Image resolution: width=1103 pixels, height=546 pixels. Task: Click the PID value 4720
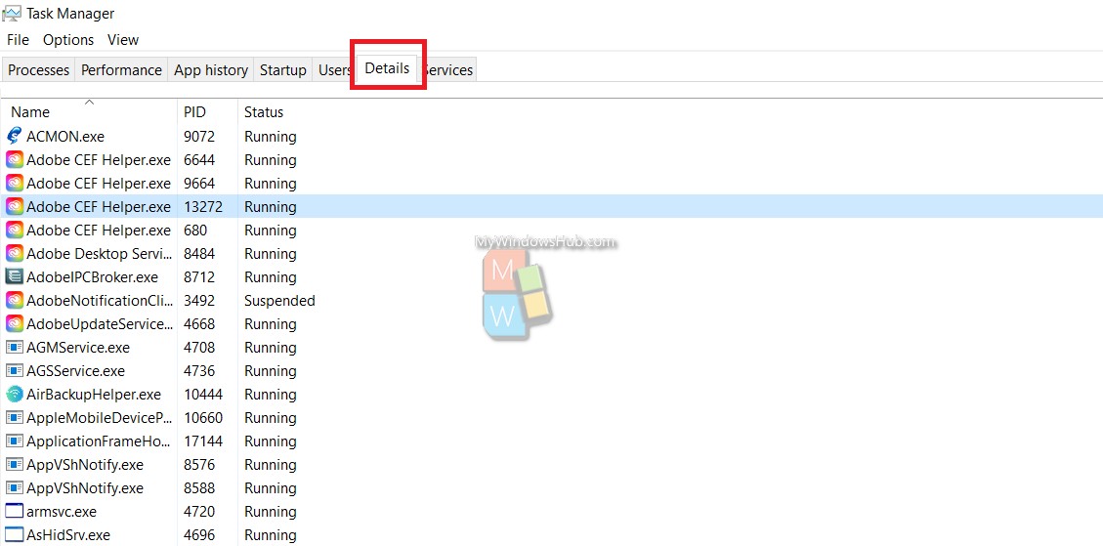tap(199, 512)
